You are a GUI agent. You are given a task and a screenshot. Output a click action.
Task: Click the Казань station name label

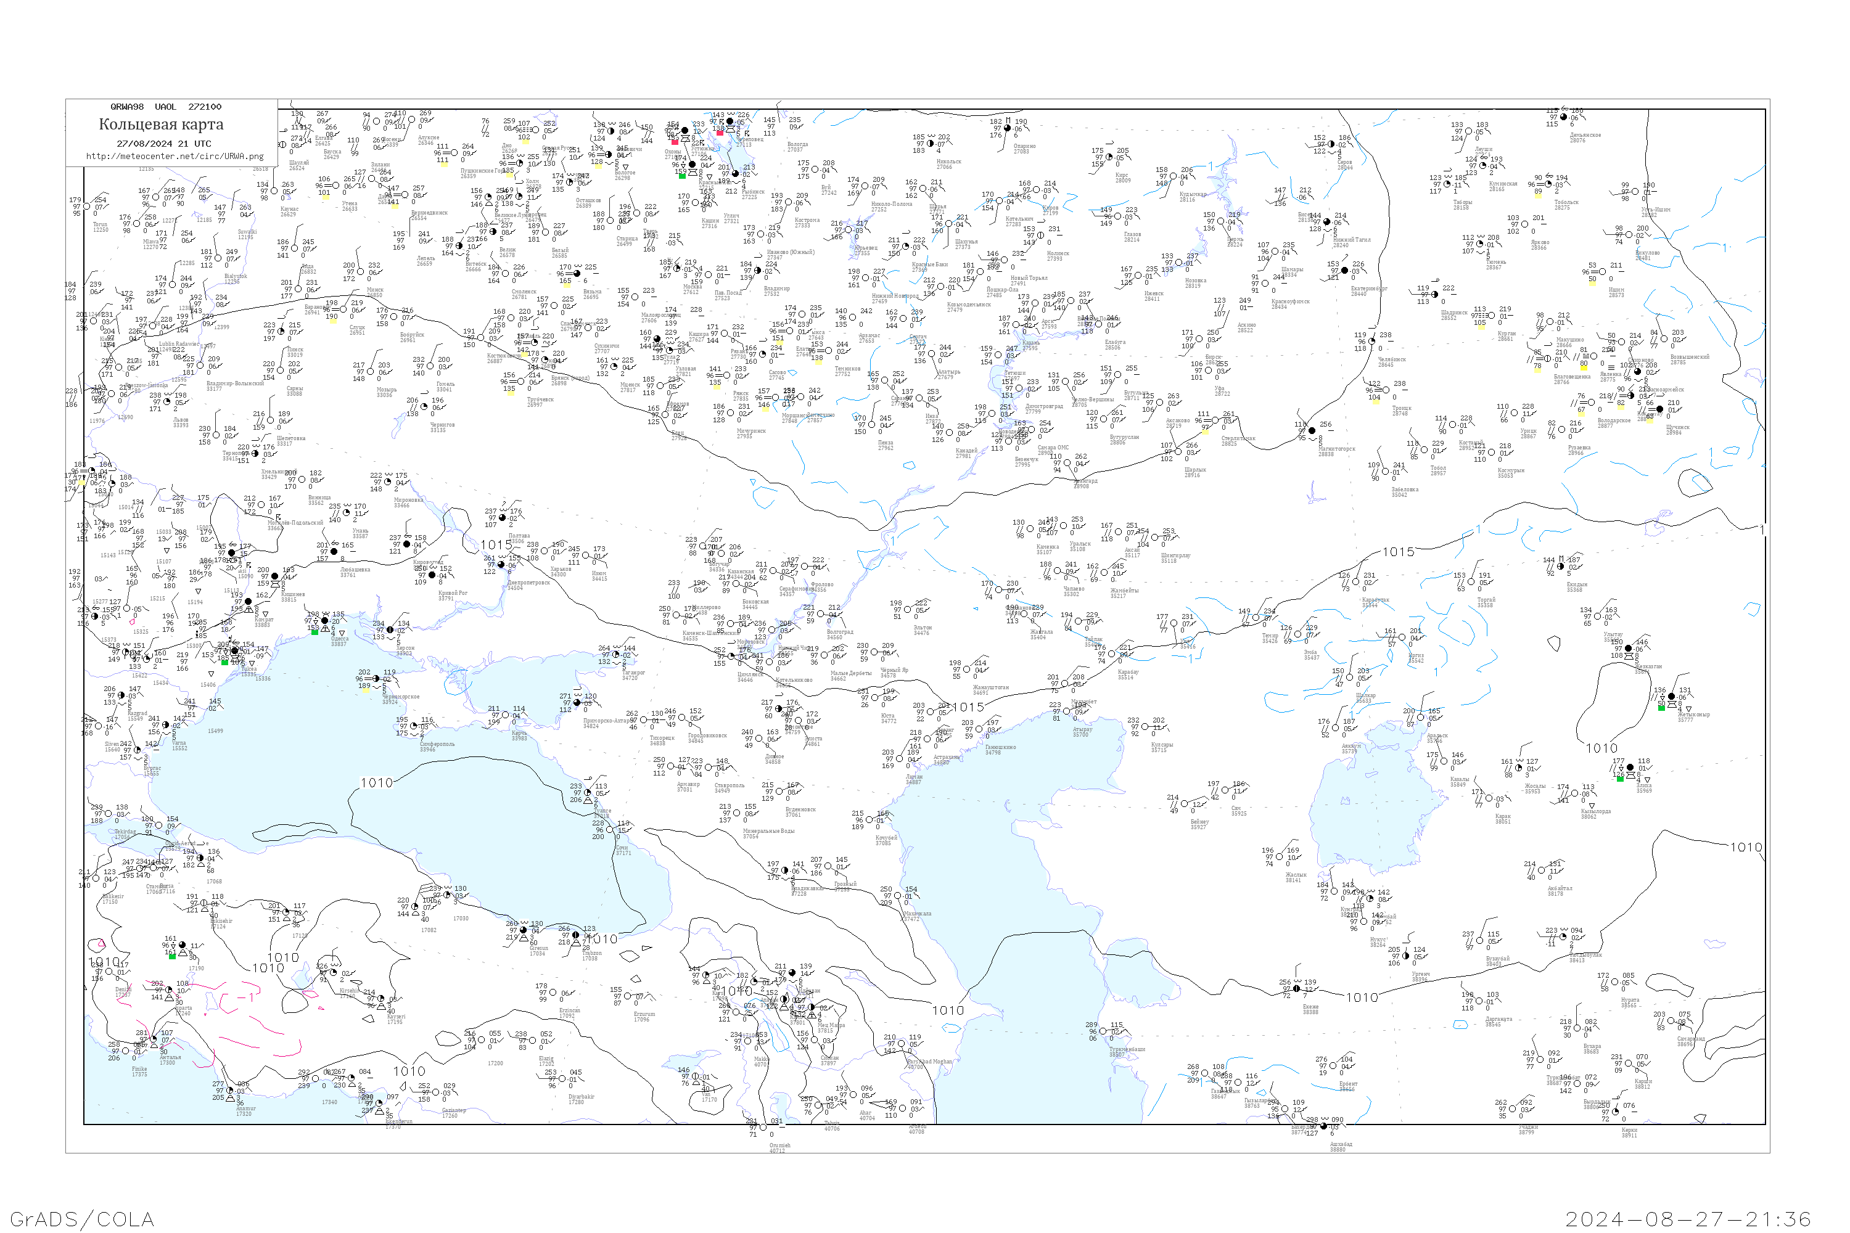pyautogui.click(x=1030, y=343)
